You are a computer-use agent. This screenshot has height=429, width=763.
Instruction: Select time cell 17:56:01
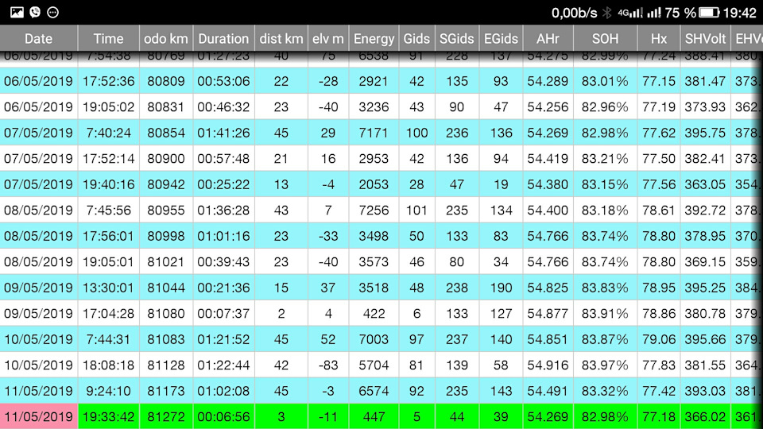click(x=109, y=237)
